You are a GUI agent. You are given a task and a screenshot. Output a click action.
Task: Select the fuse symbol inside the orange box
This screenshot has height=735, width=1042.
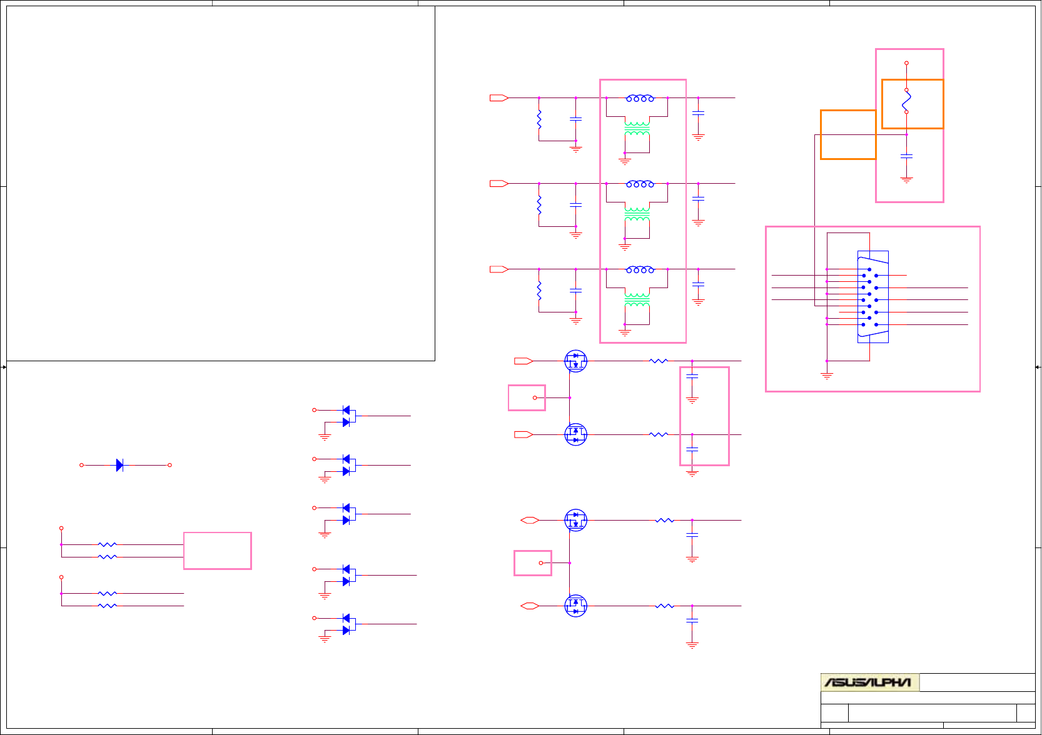906,101
